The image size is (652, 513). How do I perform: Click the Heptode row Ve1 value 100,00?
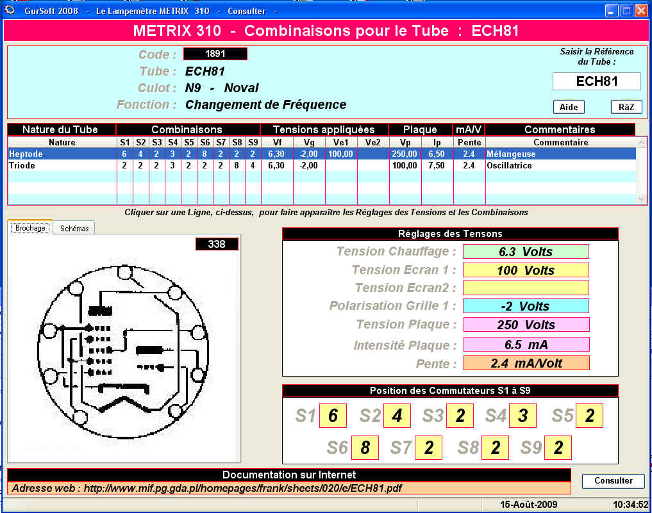pos(340,154)
